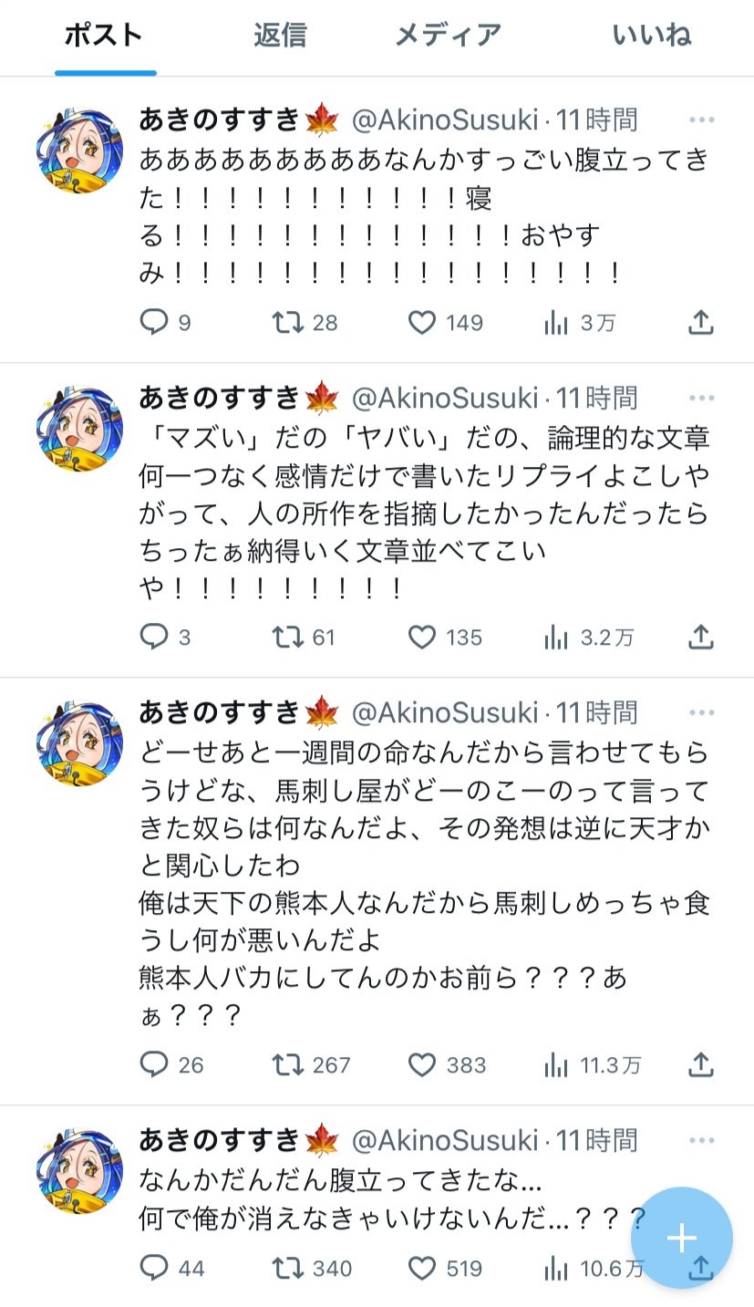Image resolution: width=754 pixels, height=1307 pixels.
Task: Repost the post with 61 reposts
Action: click(288, 637)
